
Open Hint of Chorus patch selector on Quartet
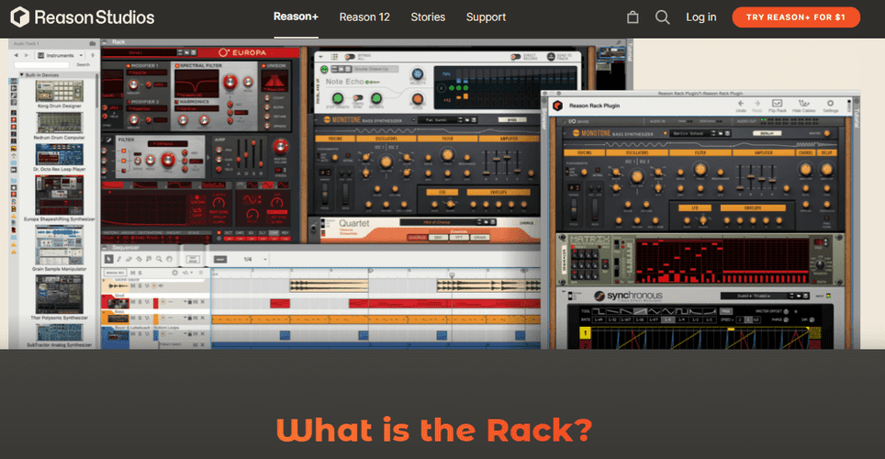(442, 222)
